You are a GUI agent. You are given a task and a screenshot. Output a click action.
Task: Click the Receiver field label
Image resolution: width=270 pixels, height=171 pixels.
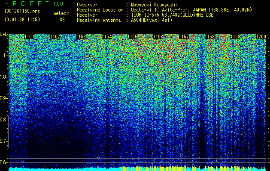coord(87,15)
